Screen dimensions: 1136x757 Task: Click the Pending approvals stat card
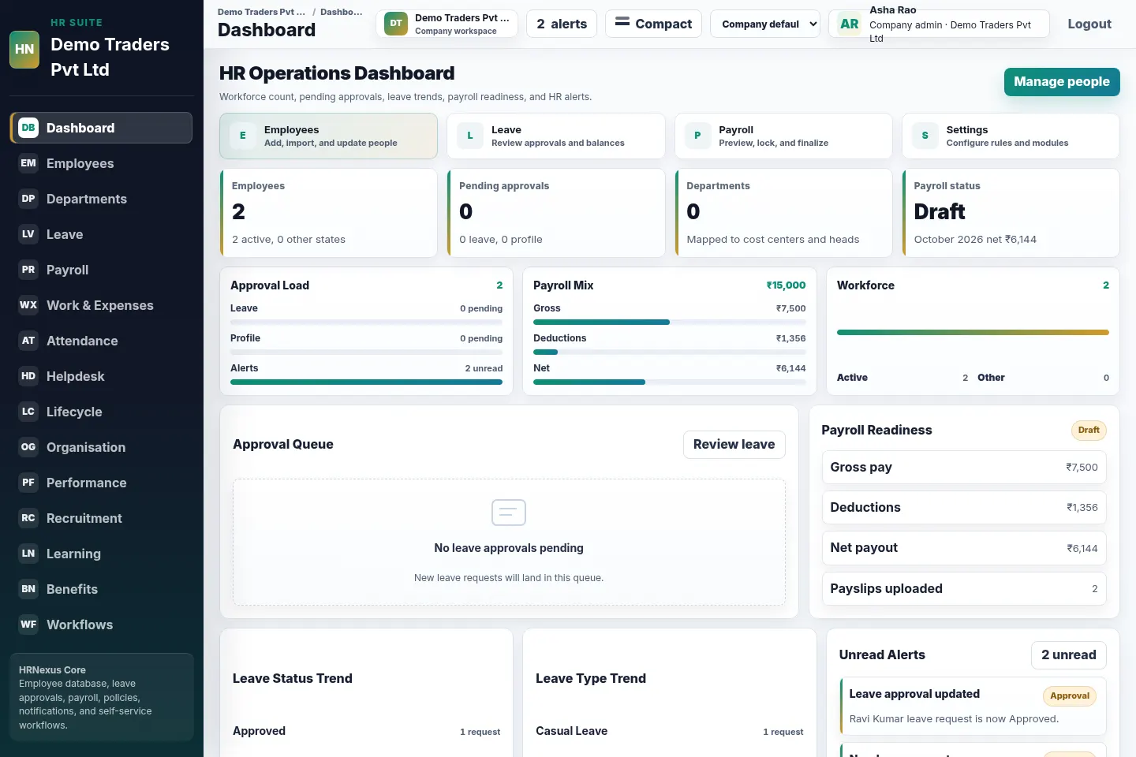pyautogui.click(x=555, y=213)
